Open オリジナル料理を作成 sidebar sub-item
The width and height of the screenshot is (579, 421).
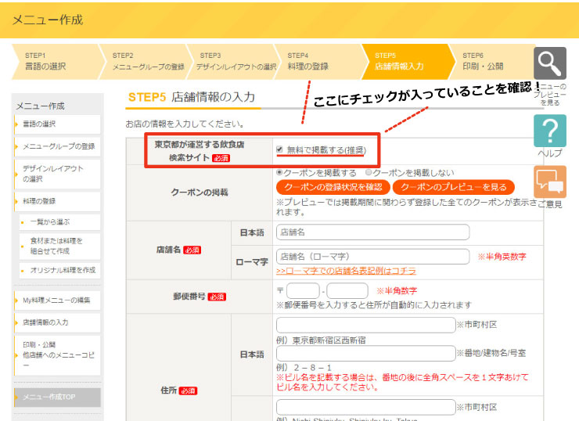click(x=59, y=270)
